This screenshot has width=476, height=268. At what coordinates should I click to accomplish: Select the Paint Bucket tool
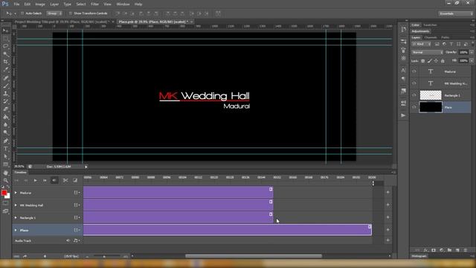[x=5, y=117]
